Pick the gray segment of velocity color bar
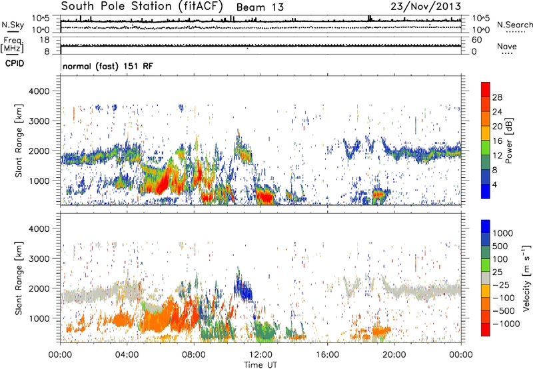533x369 pixels. [x=486, y=278]
